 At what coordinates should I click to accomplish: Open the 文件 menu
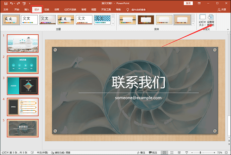[x=6, y=10]
